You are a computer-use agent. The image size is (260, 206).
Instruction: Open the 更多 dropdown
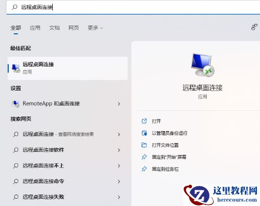pyautogui.click(x=96, y=28)
